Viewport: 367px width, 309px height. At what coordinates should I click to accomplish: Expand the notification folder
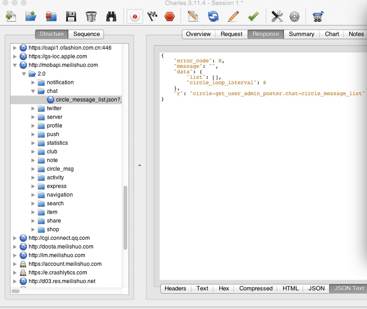[33, 82]
